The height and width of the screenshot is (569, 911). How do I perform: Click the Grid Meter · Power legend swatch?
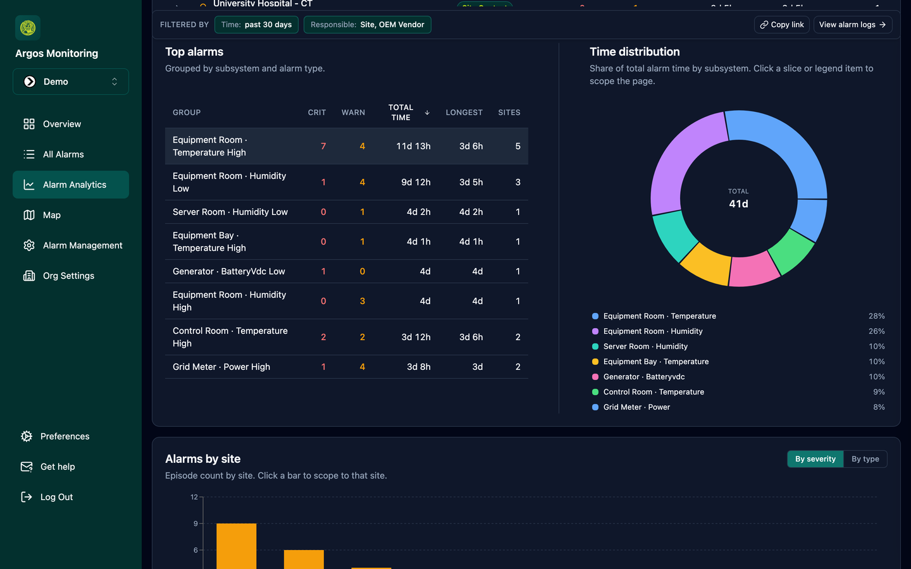pos(595,407)
